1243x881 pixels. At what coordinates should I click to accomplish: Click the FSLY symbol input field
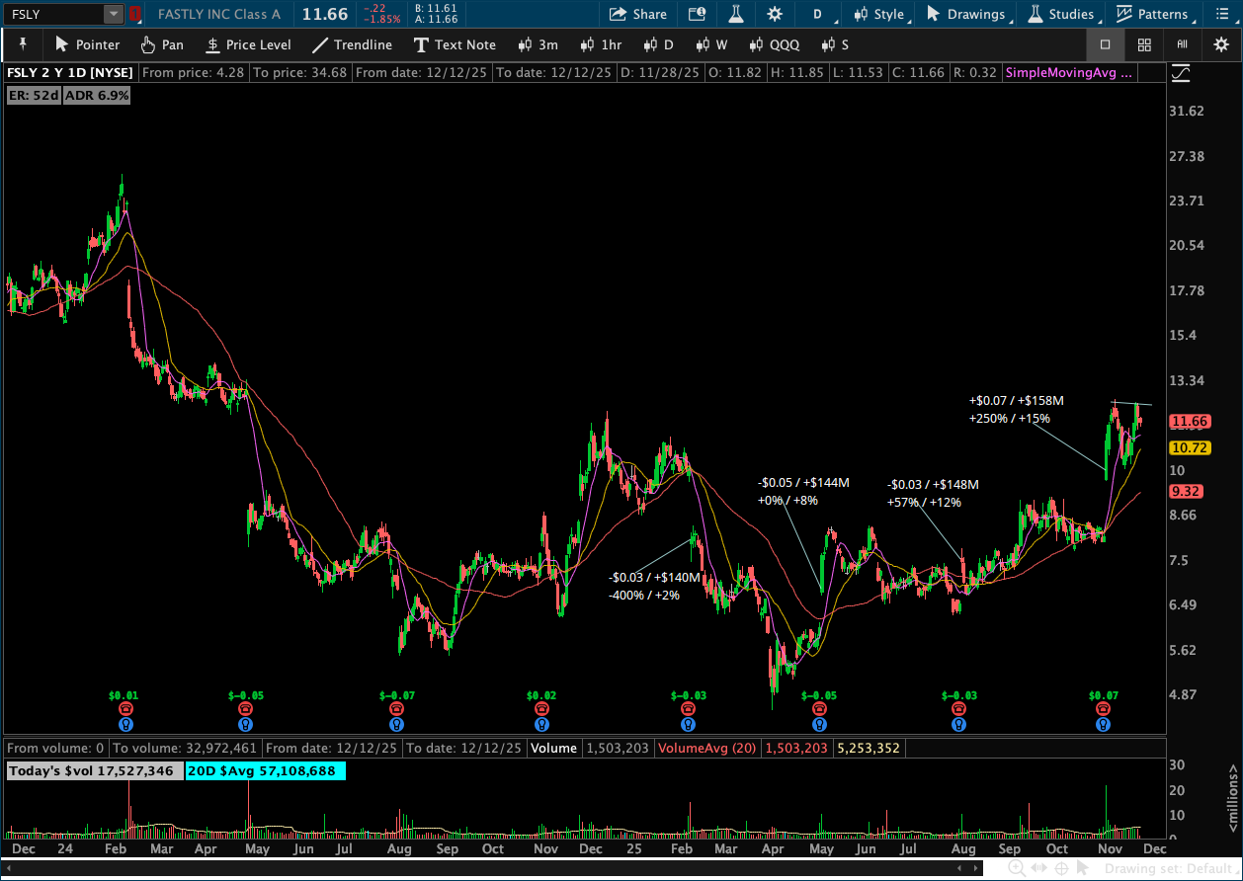point(53,14)
